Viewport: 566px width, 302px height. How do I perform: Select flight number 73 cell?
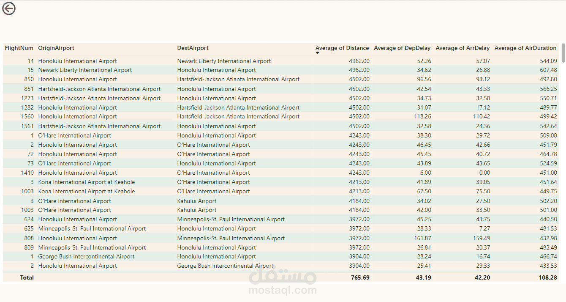coord(31,163)
